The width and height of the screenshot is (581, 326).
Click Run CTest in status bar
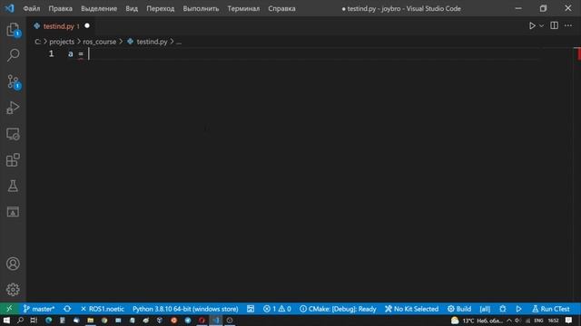551,309
